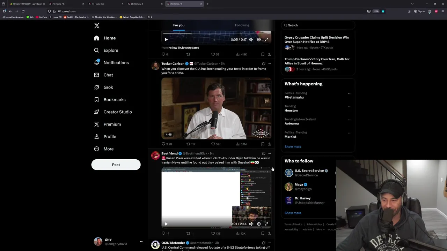The height and width of the screenshot is (251, 447).
Task: Reply to Tucker Carlson post with 3.2K replies
Action: (167, 144)
